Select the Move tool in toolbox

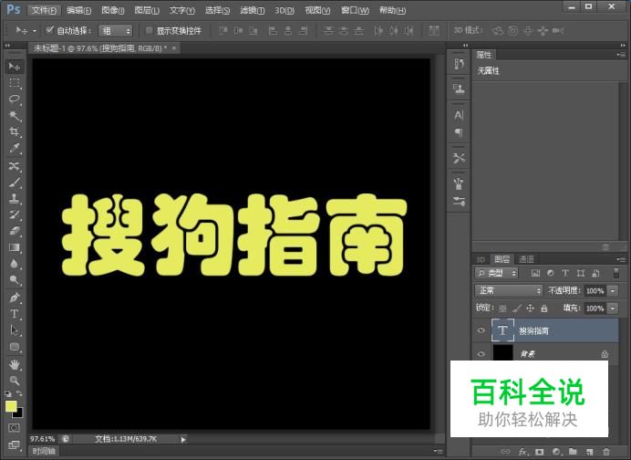pyautogui.click(x=15, y=67)
